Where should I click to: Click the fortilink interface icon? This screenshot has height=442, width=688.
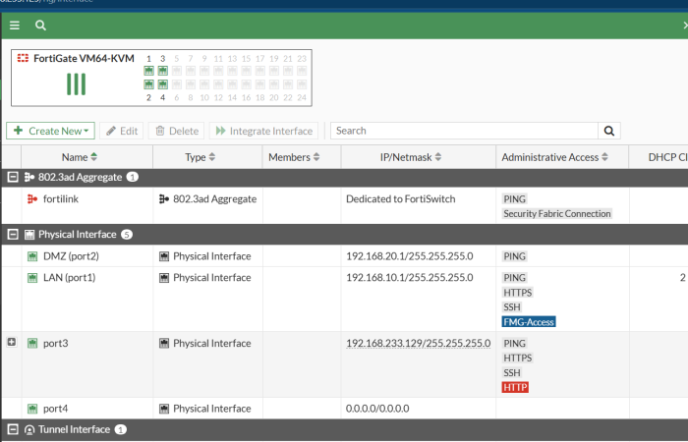tap(32, 199)
